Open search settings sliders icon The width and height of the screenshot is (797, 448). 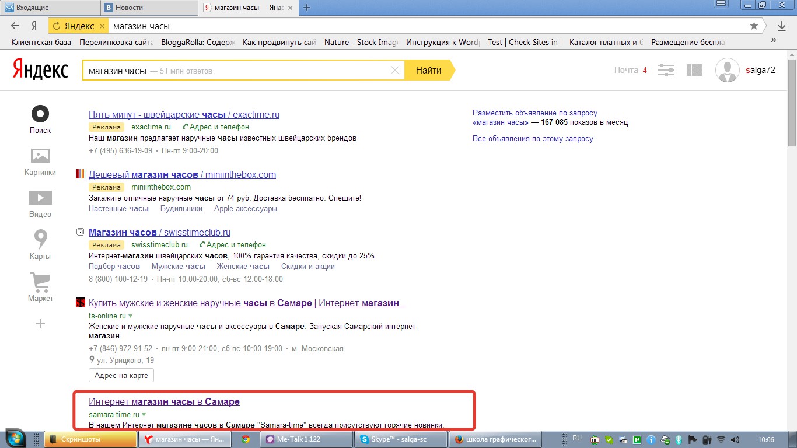tap(666, 70)
